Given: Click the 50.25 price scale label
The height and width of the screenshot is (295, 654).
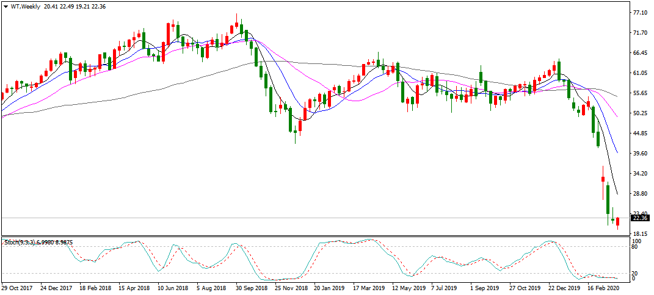Looking at the screenshot, I should (640, 113).
